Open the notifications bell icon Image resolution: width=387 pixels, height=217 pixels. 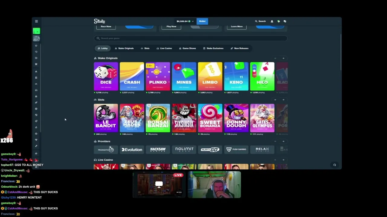[278, 21]
